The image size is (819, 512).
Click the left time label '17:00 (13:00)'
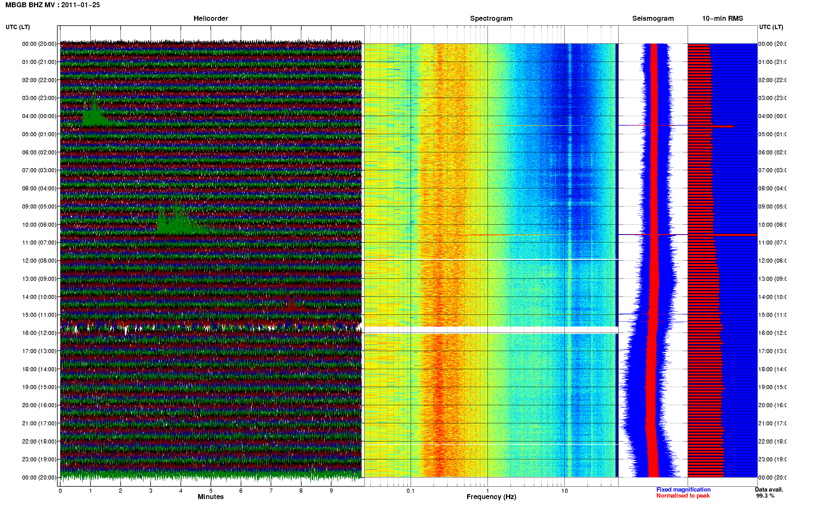pyautogui.click(x=39, y=351)
